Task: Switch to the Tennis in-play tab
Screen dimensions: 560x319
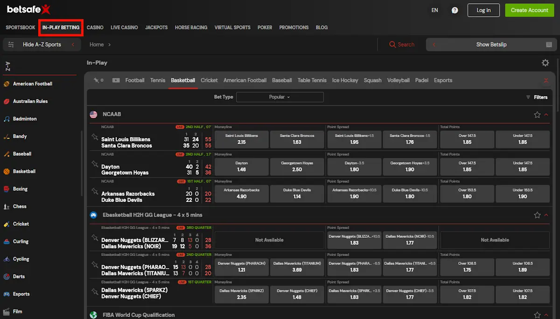Action: (157, 80)
